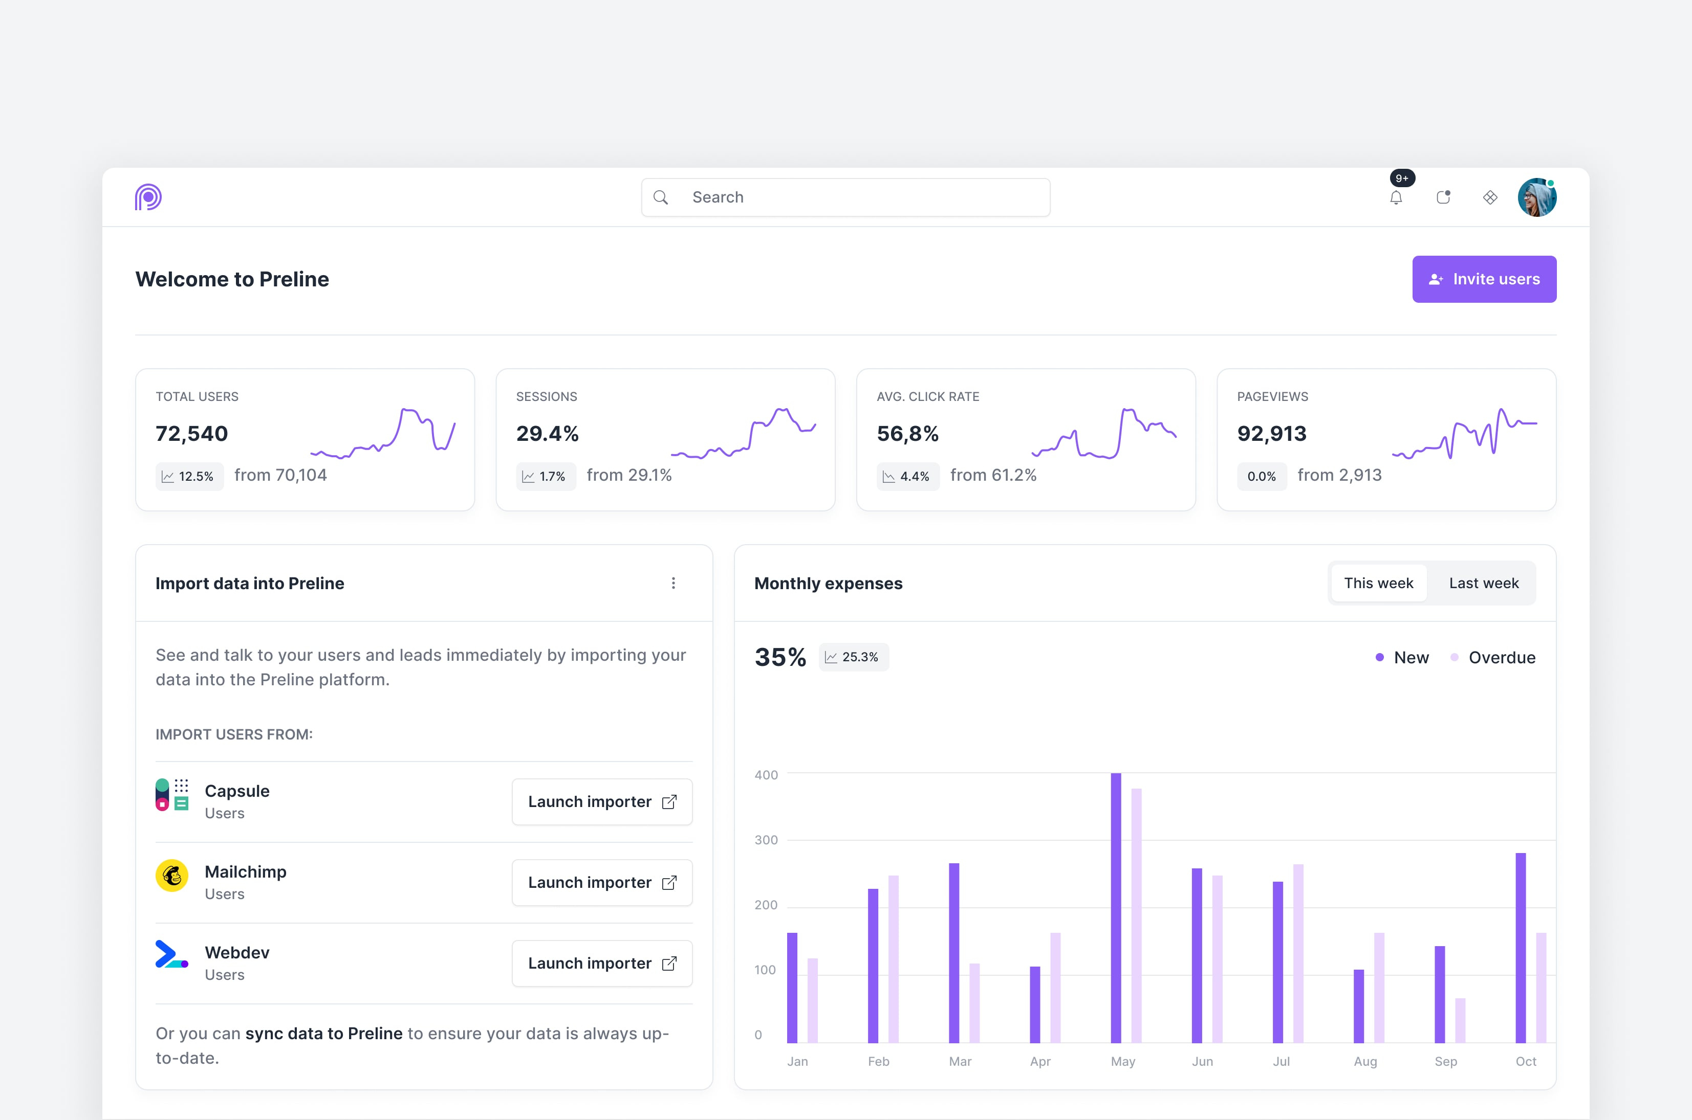The height and width of the screenshot is (1120, 1692).
Task: Open the user avatar profile menu
Action: (x=1537, y=197)
